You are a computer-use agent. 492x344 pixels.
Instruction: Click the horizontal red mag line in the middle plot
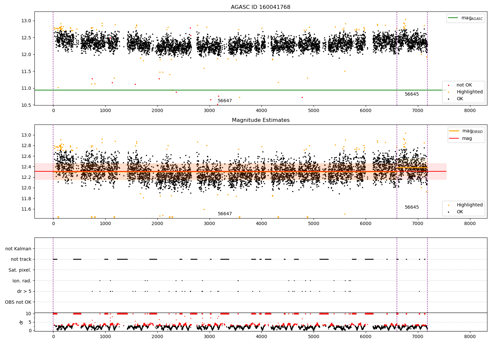[x=240, y=171]
